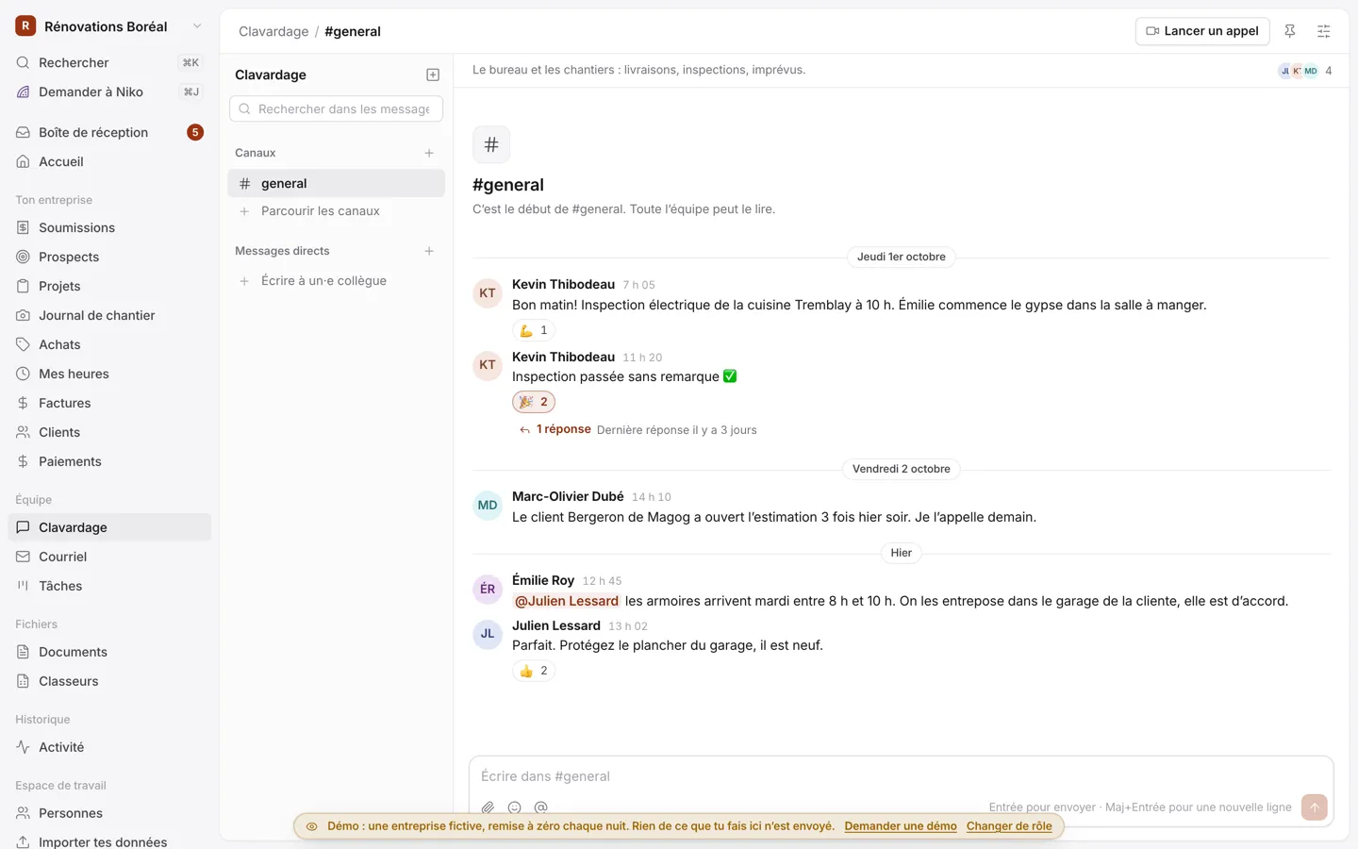Image resolution: width=1358 pixels, height=849 pixels.
Task: Start a direct message with the plus icon
Action: [x=429, y=251]
